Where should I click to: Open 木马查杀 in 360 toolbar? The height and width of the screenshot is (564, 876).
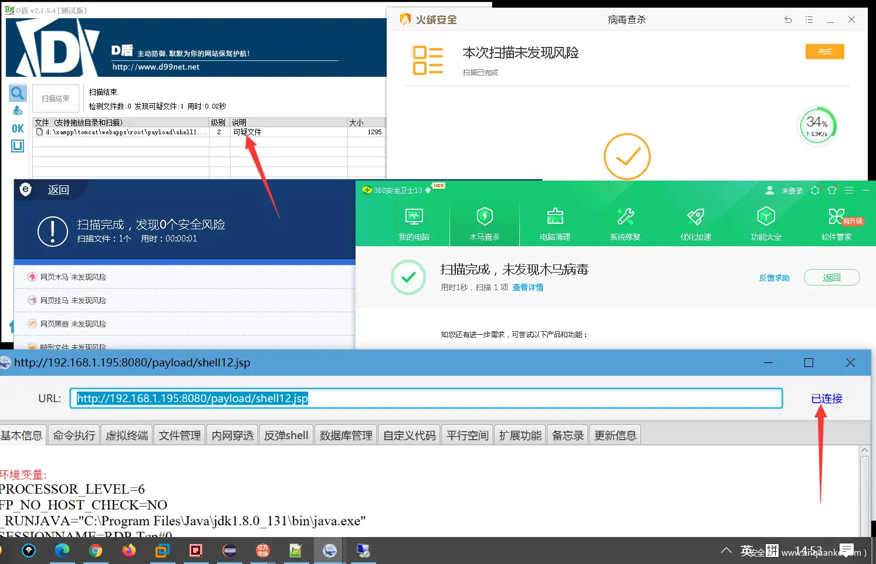[484, 223]
